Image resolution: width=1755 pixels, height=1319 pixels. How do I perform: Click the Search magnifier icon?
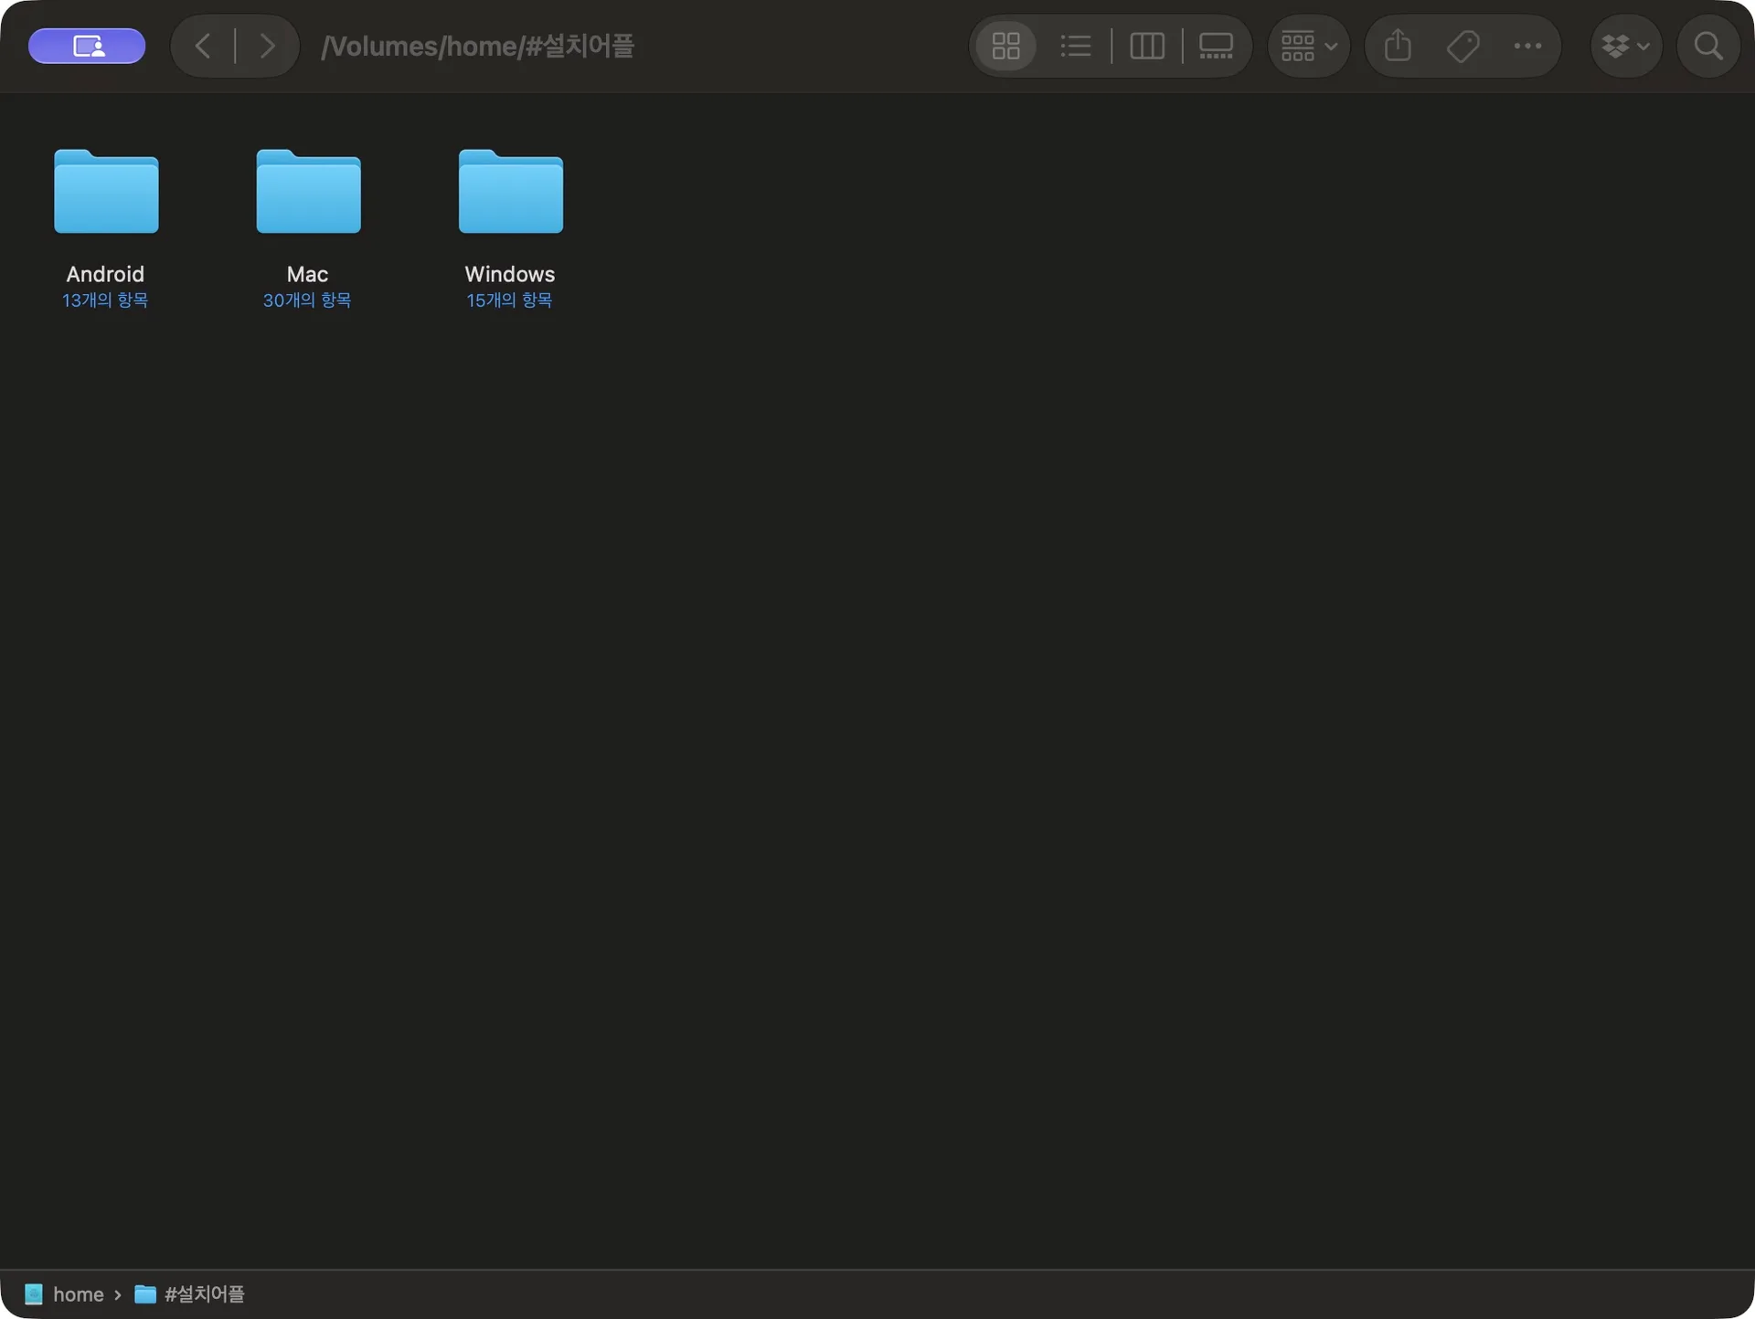tap(1708, 46)
